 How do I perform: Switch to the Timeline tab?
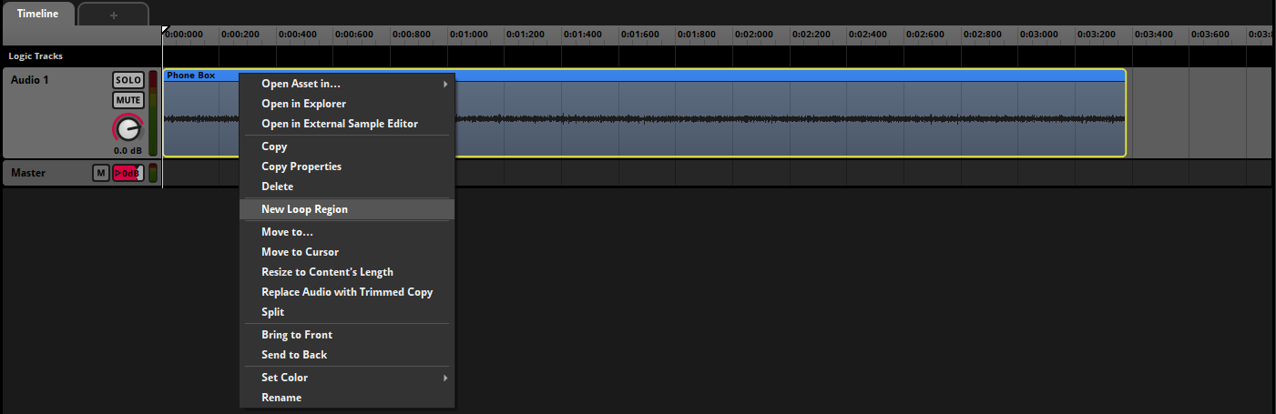pos(37,14)
